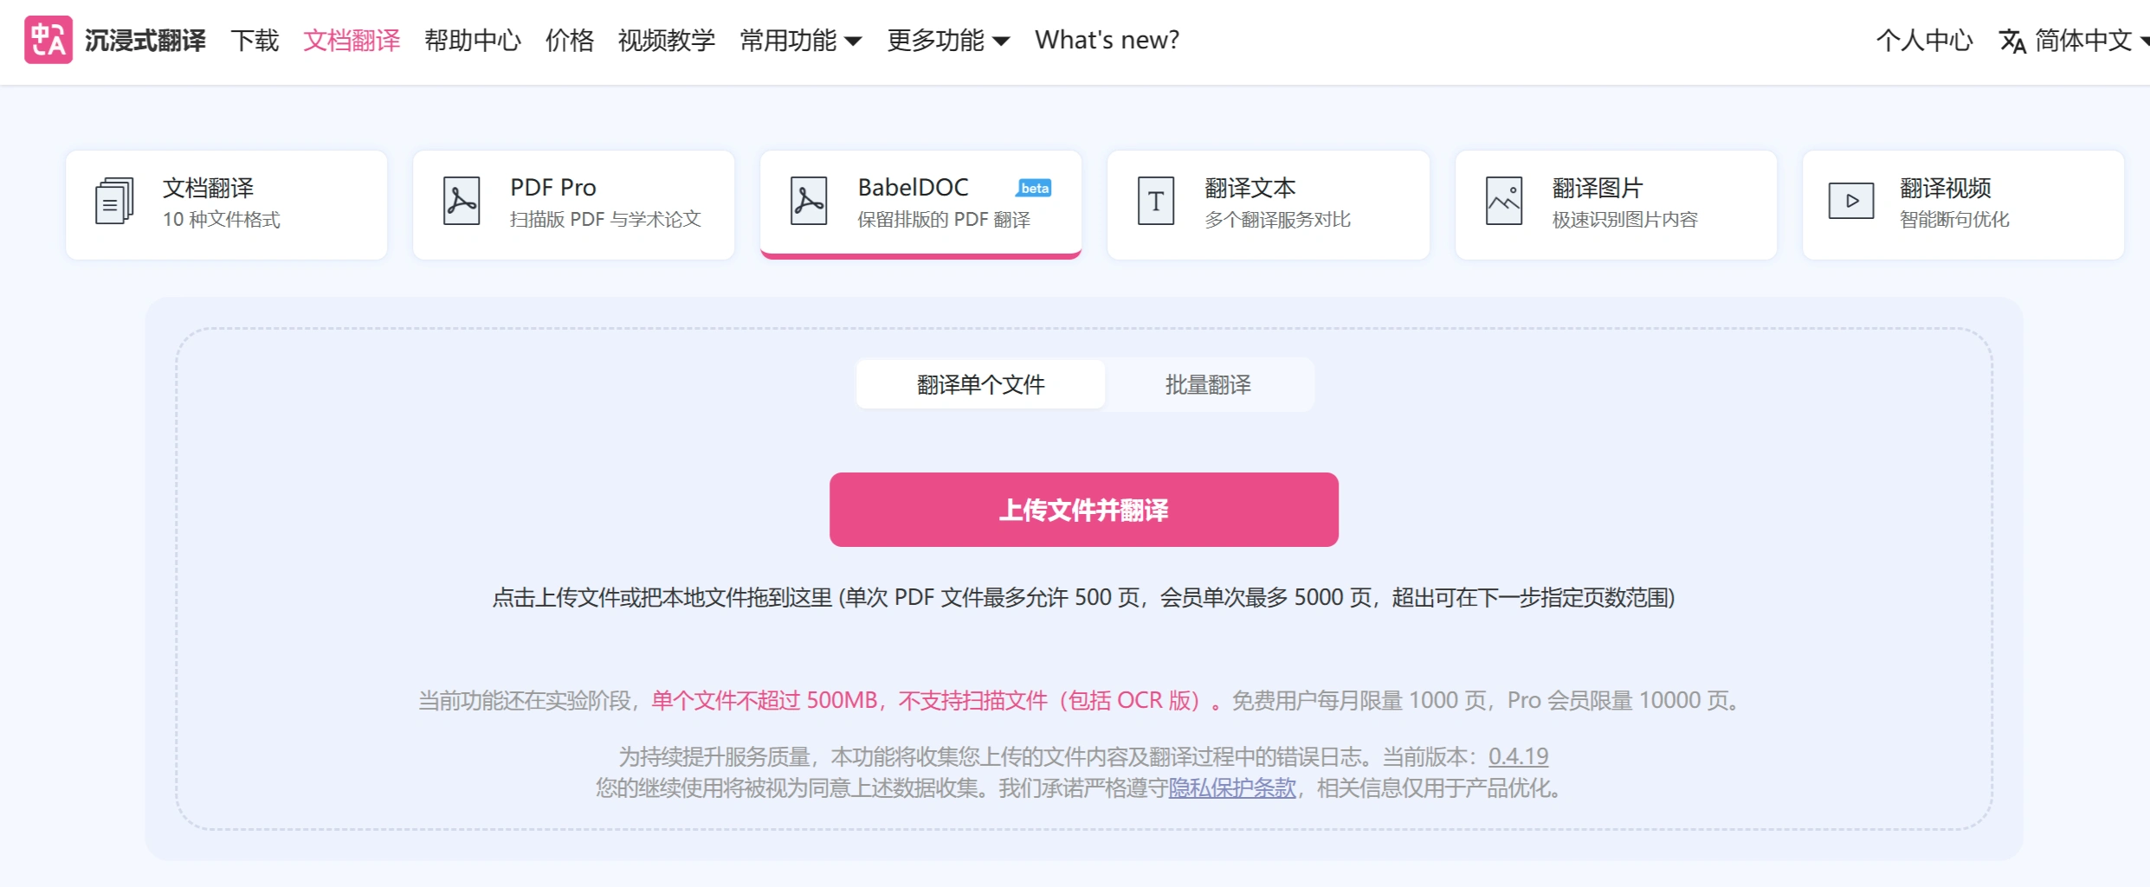The height and width of the screenshot is (887, 2150).
Task: Select the 翻译图片 image icon
Action: (1504, 200)
